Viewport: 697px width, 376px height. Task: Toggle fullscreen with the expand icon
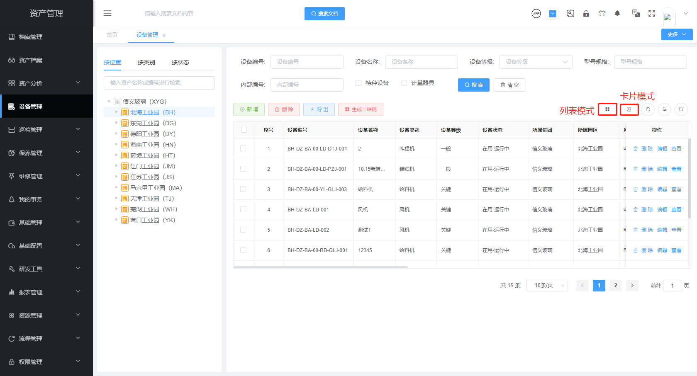click(x=652, y=14)
